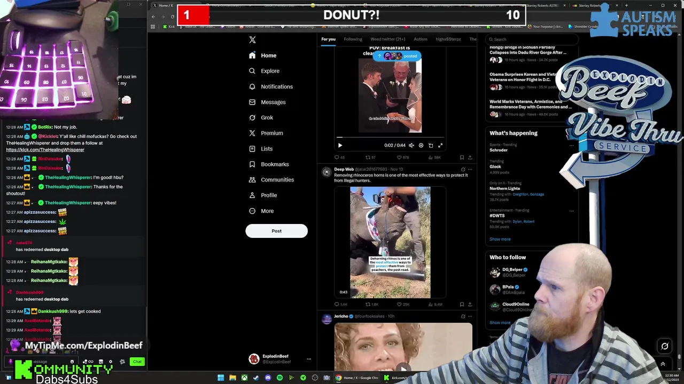This screenshot has width=684, height=384.
Task: Reply to the wedding video post
Action: [x=339, y=157]
